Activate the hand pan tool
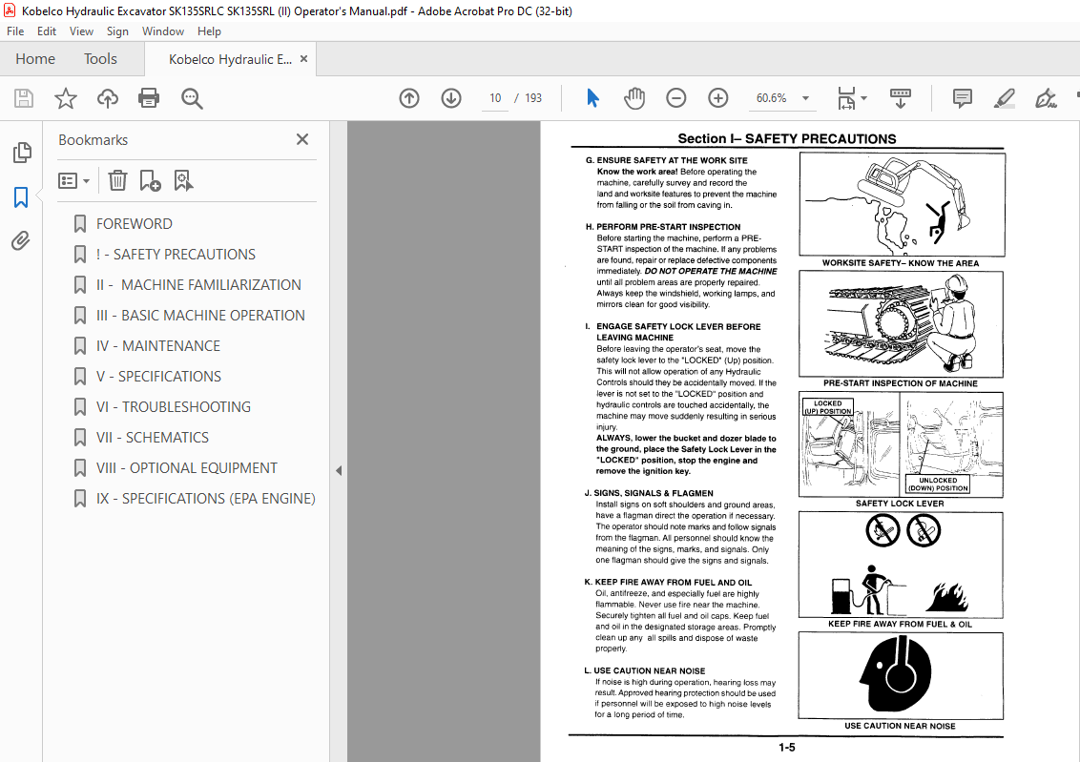This screenshot has width=1080, height=762. click(x=634, y=98)
